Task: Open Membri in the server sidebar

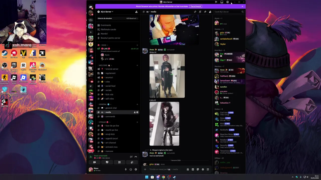Action: tap(118, 34)
